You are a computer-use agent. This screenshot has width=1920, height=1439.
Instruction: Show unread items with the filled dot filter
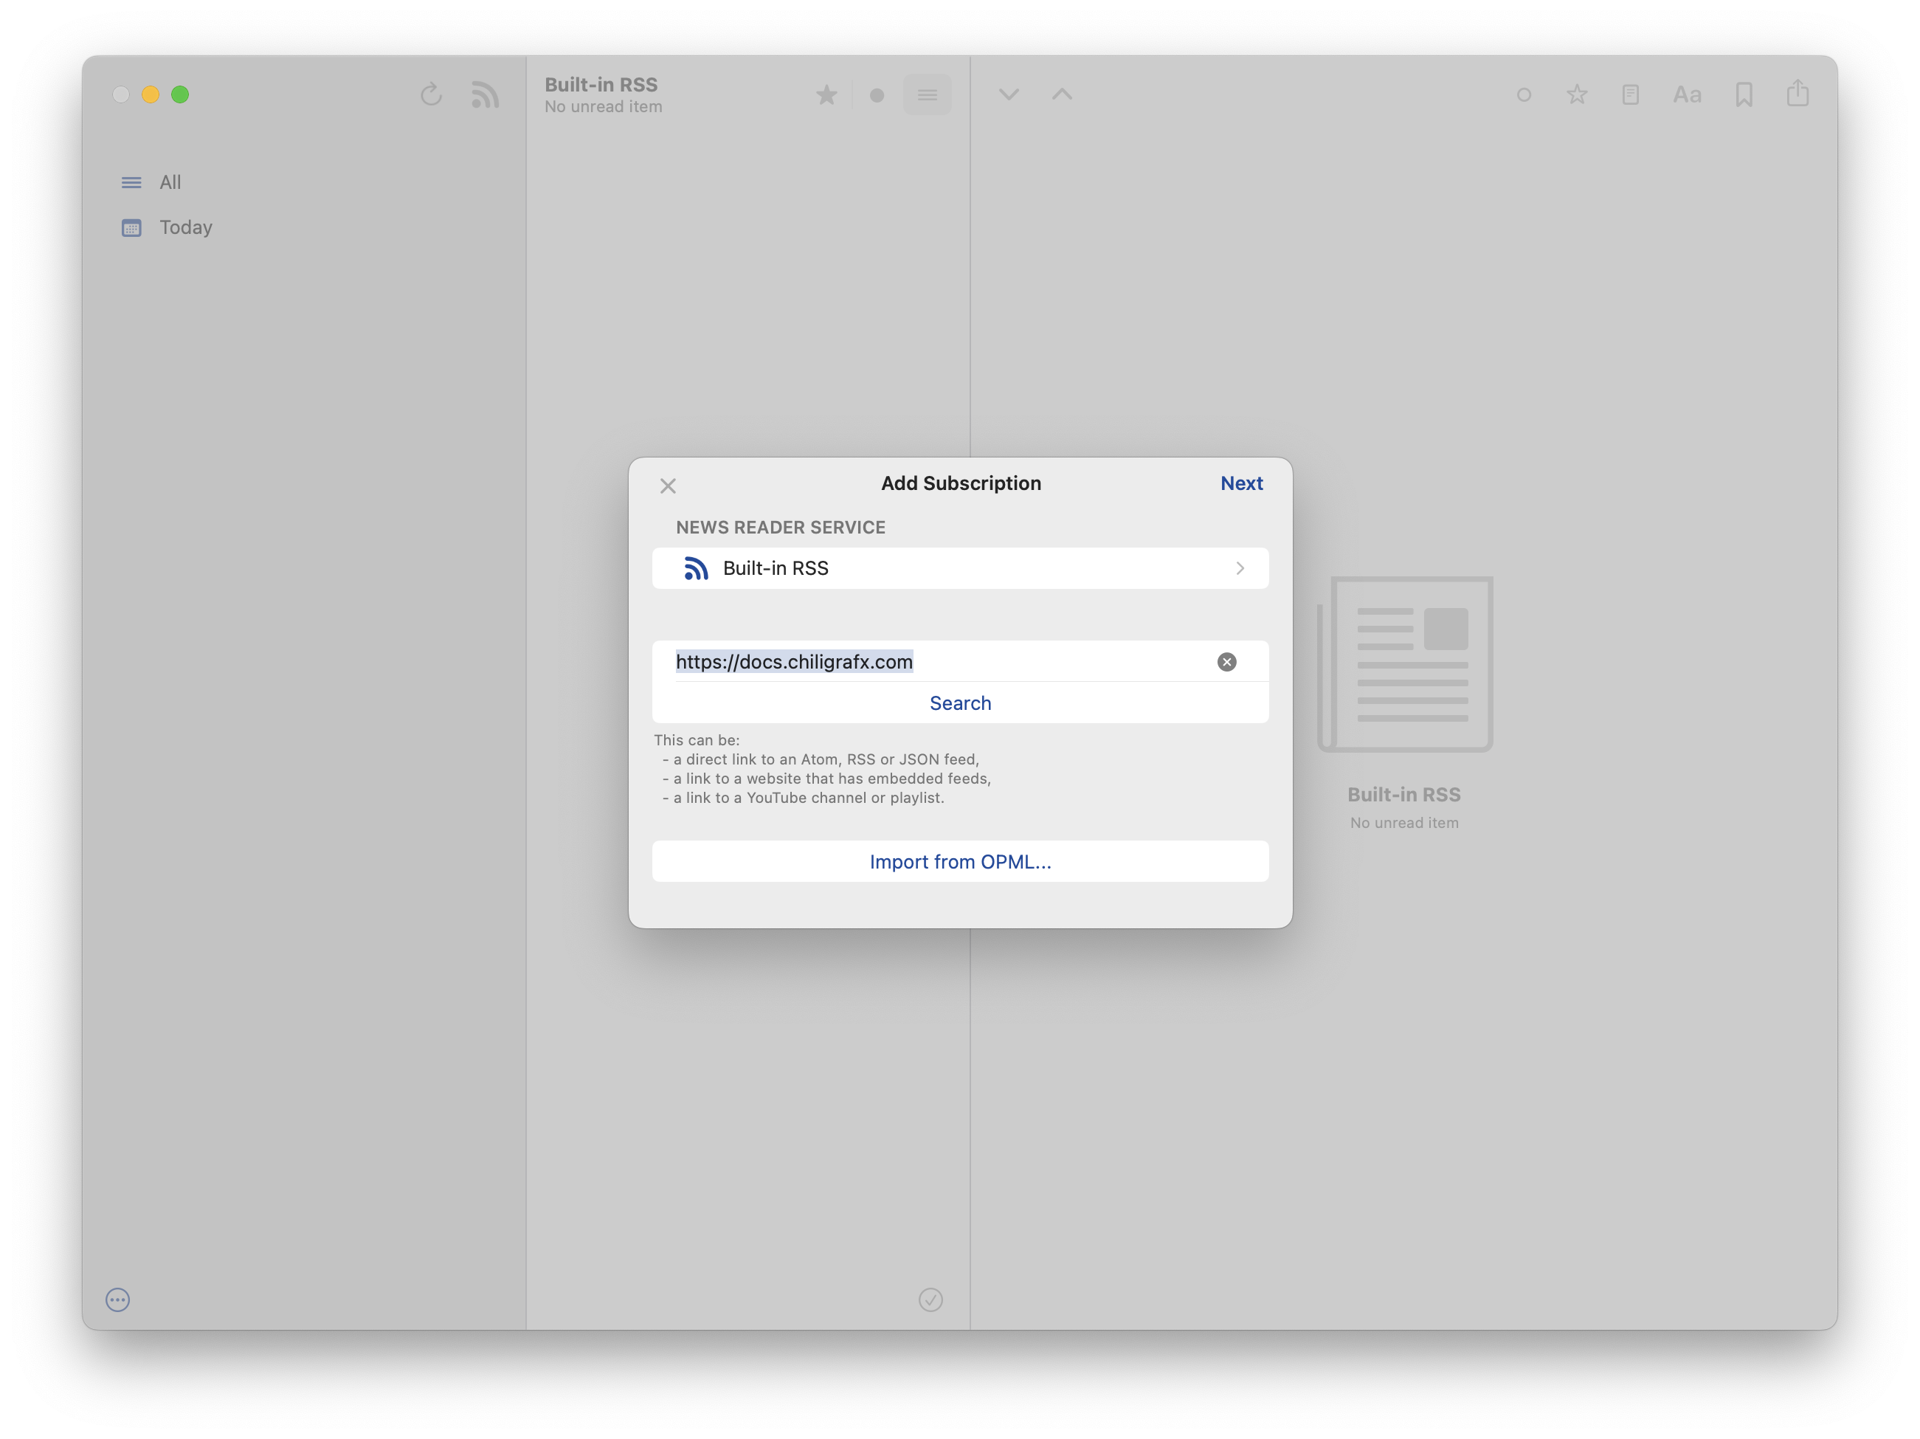coord(877,95)
